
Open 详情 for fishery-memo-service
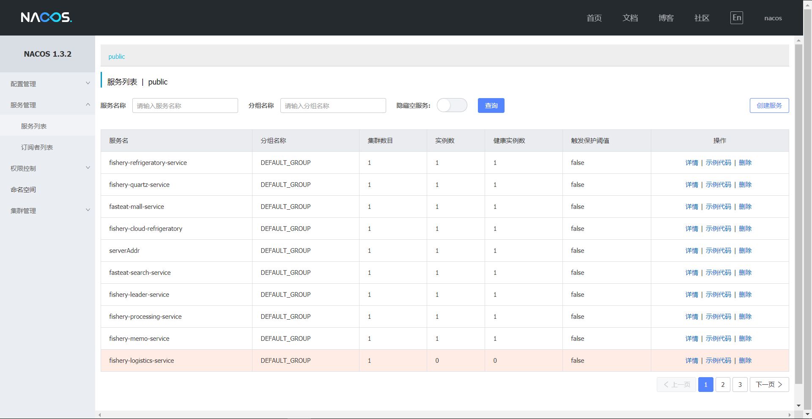tap(692, 338)
